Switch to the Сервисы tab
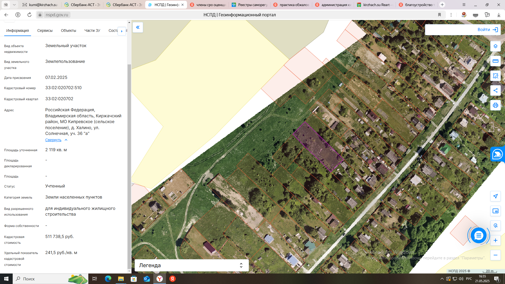Screen dimensions: 505x284 click(x=45, y=31)
